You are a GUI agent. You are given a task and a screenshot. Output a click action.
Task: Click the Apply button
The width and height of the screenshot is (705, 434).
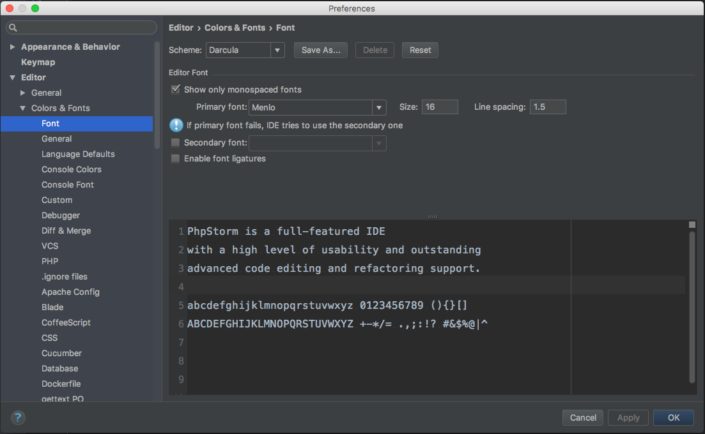628,417
